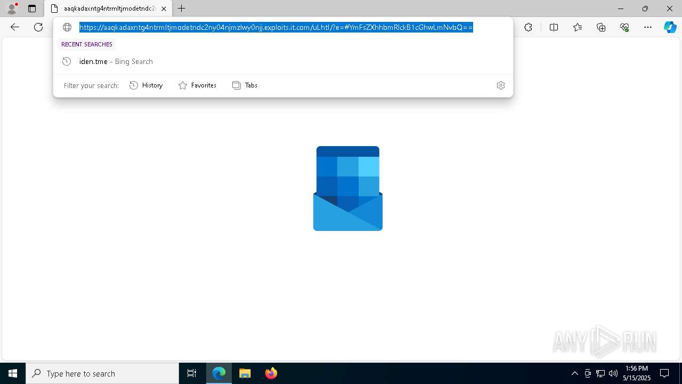Filter search by Favorites

[197, 85]
